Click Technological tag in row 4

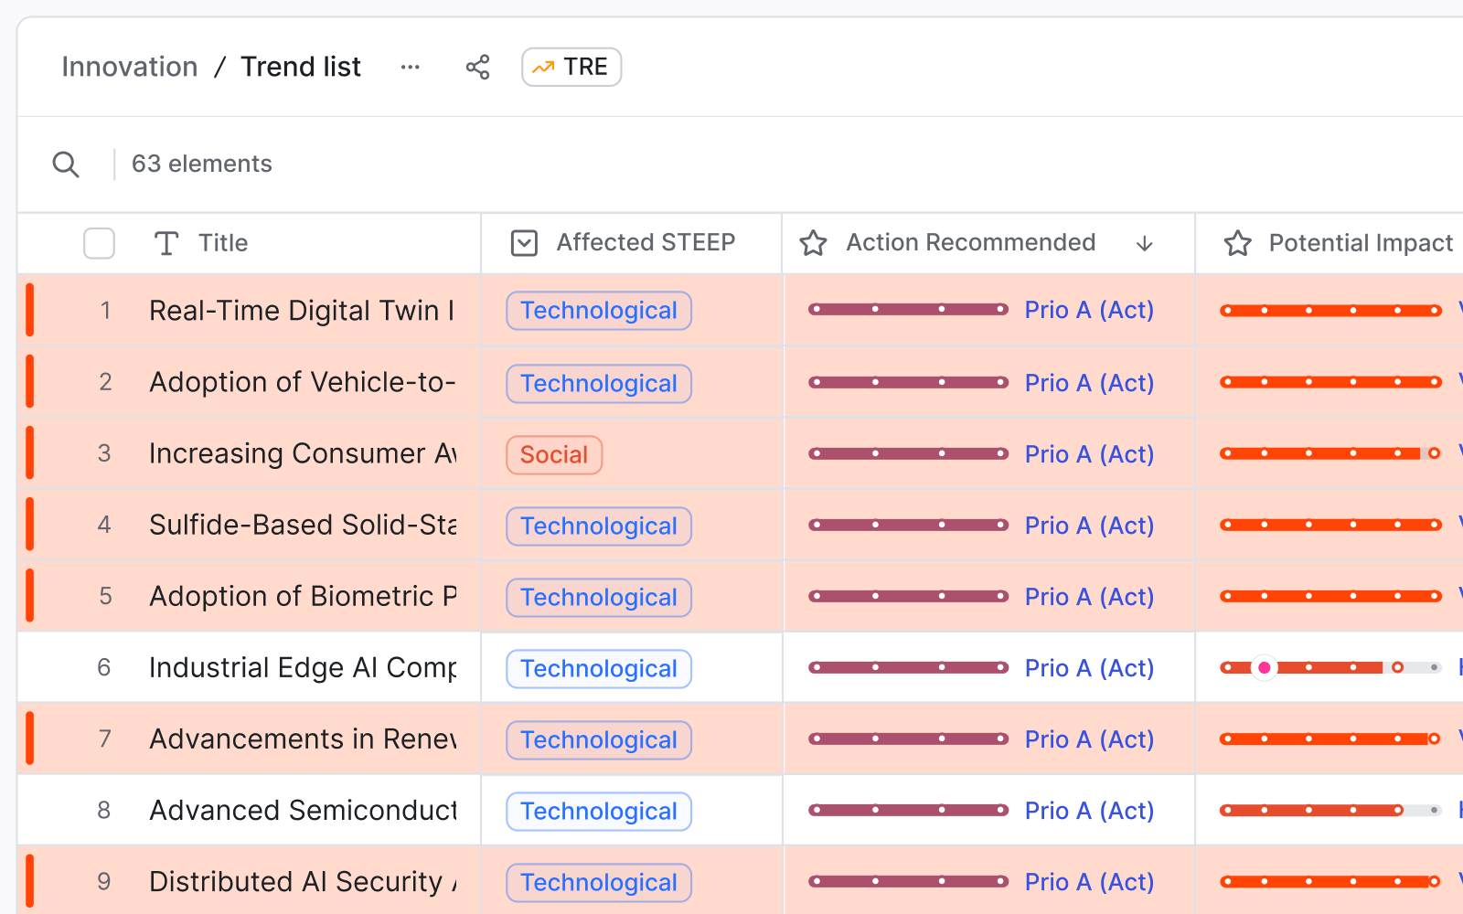click(599, 526)
